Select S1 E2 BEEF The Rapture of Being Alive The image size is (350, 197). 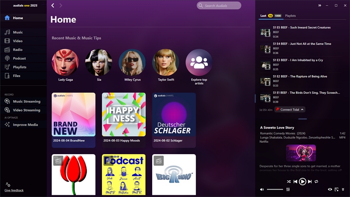pyautogui.click(x=301, y=81)
